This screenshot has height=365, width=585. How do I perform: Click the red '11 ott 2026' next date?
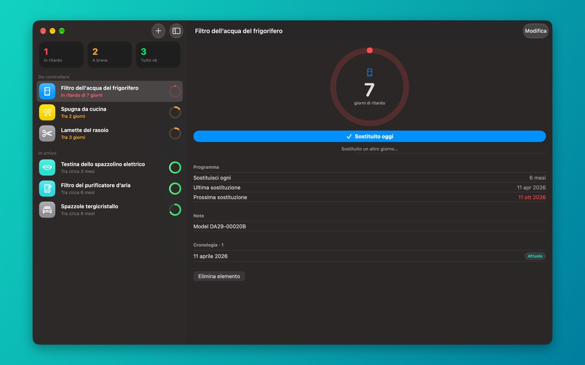[532, 197]
